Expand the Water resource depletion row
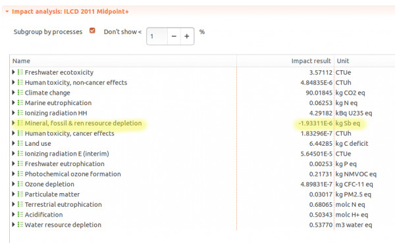The image size is (395, 243). [x=13, y=225]
